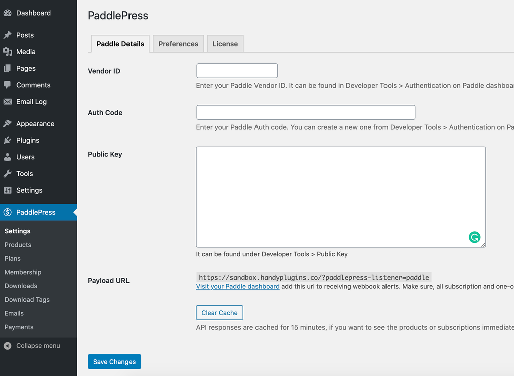Click the Grammarly icon in Public Key box

[474, 237]
